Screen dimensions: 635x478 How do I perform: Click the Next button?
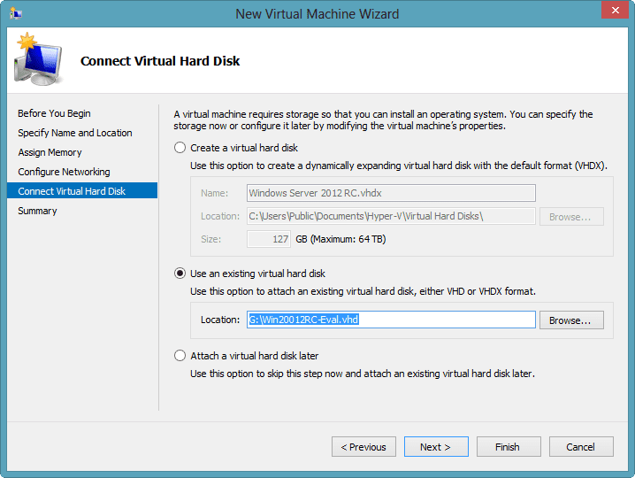pos(436,447)
